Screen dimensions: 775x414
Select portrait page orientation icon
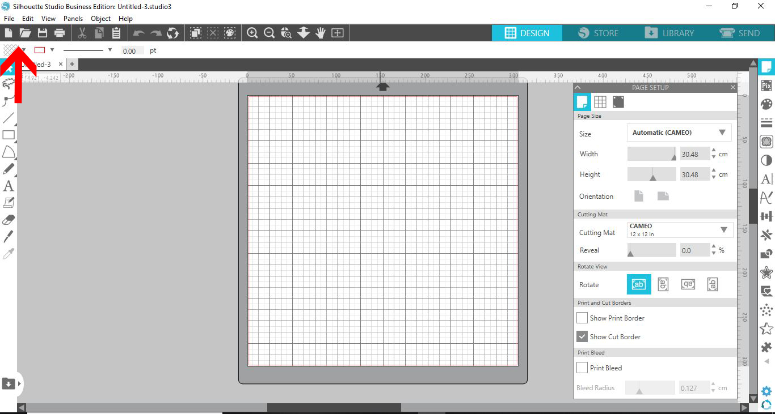pyautogui.click(x=639, y=196)
